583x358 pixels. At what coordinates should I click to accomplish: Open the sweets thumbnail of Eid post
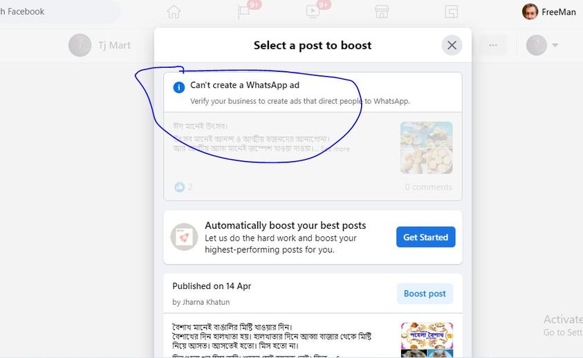tap(427, 148)
